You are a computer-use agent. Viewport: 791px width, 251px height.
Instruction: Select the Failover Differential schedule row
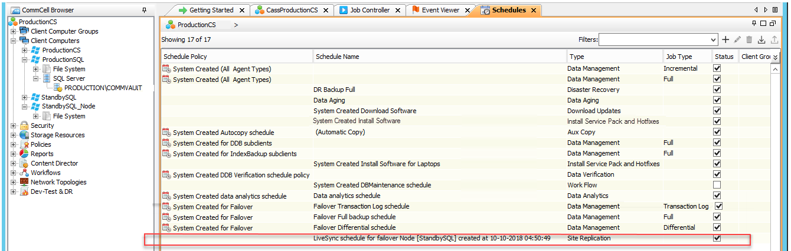(x=354, y=227)
